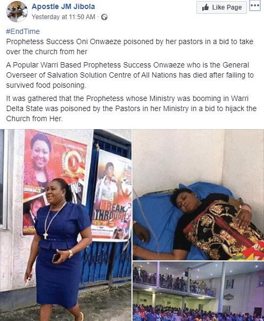Open the church congregation hall photo
This screenshot has height=321, width=264.
[198, 291]
